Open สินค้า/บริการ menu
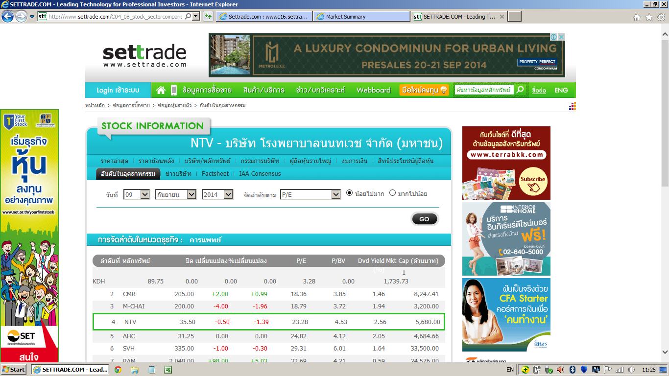 pyautogui.click(x=263, y=90)
